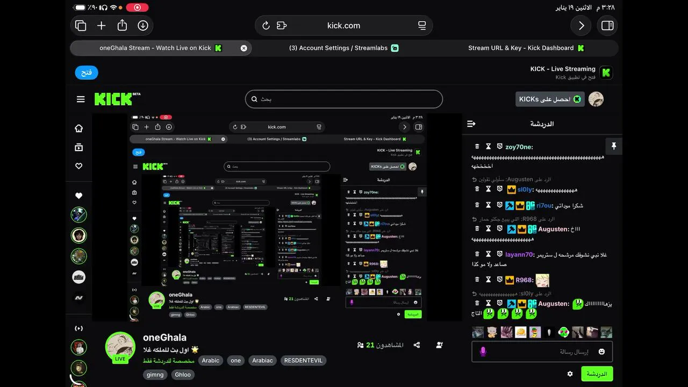The width and height of the screenshot is (688, 387).
Task: Select the gimng tag
Action: pyautogui.click(x=155, y=375)
